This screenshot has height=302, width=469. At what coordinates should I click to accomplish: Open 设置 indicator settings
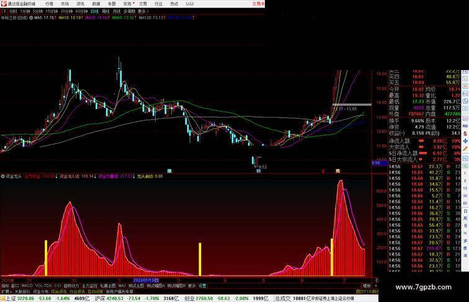(x=202, y=286)
